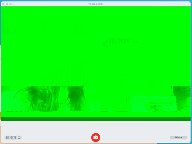Close the Photo Booth window

(x=4, y=4)
